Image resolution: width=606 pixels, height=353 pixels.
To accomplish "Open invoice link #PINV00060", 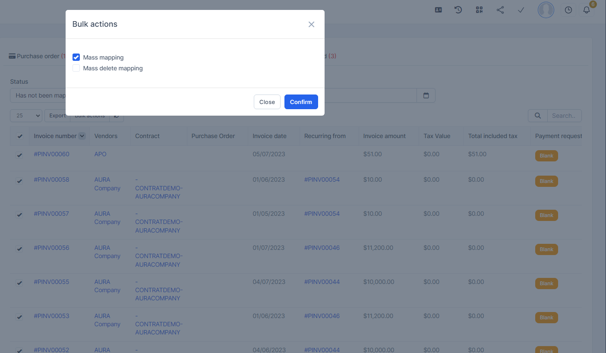I will click(51, 154).
